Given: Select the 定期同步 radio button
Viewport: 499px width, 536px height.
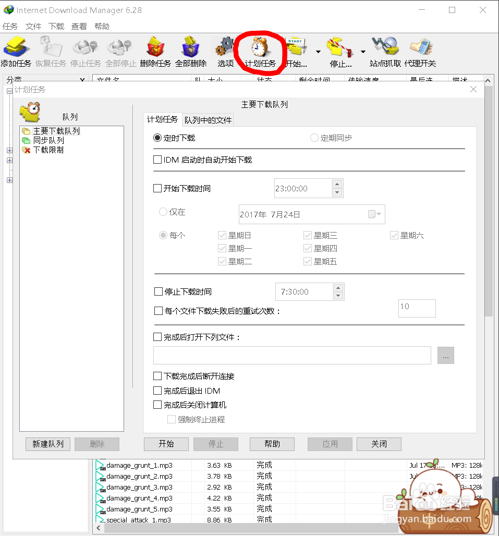Looking at the screenshot, I should coord(314,138).
